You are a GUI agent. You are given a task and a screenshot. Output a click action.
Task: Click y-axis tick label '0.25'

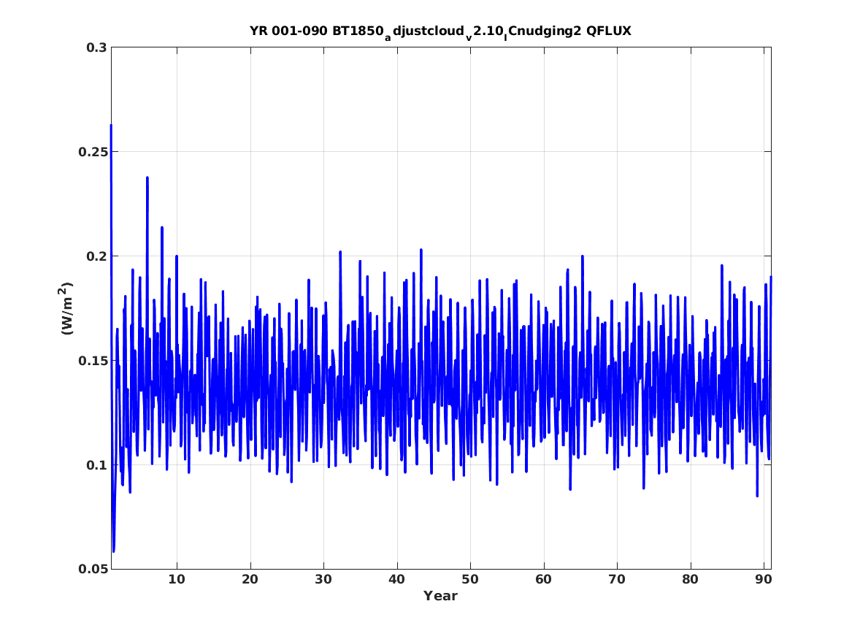pos(93,152)
